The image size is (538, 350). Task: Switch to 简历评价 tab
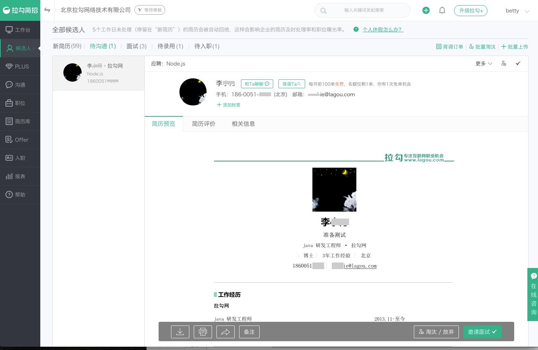(204, 124)
